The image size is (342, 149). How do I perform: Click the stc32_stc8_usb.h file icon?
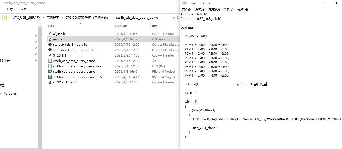click(50, 82)
